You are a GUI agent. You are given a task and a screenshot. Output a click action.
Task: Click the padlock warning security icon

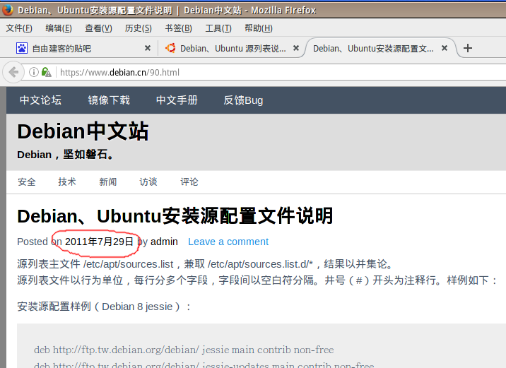(x=46, y=72)
